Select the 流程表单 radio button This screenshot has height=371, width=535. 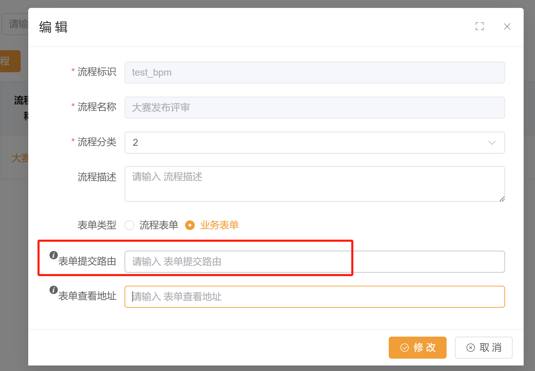(x=129, y=225)
